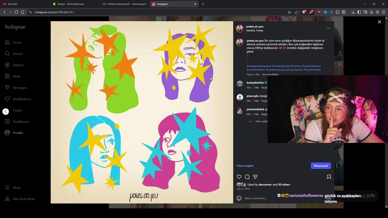Open post options three-dot menu
Image resolution: width=388 pixels, height=218 pixels.
[328, 28]
